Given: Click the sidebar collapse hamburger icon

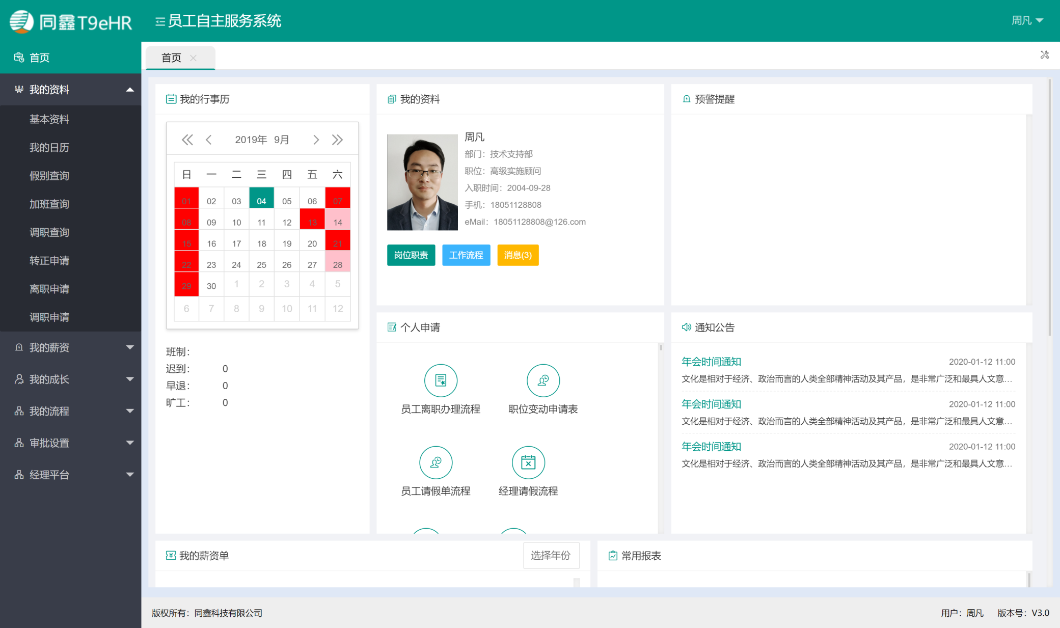Looking at the screenshot, I should point(159,21).
